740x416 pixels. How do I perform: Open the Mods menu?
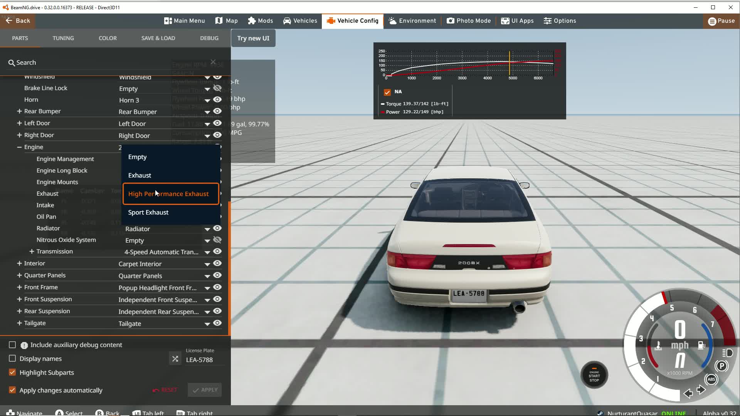coord(260,21)
